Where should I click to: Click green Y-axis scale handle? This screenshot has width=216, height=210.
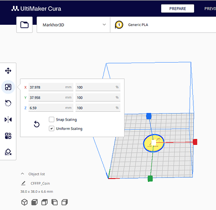tap(150, 178)
